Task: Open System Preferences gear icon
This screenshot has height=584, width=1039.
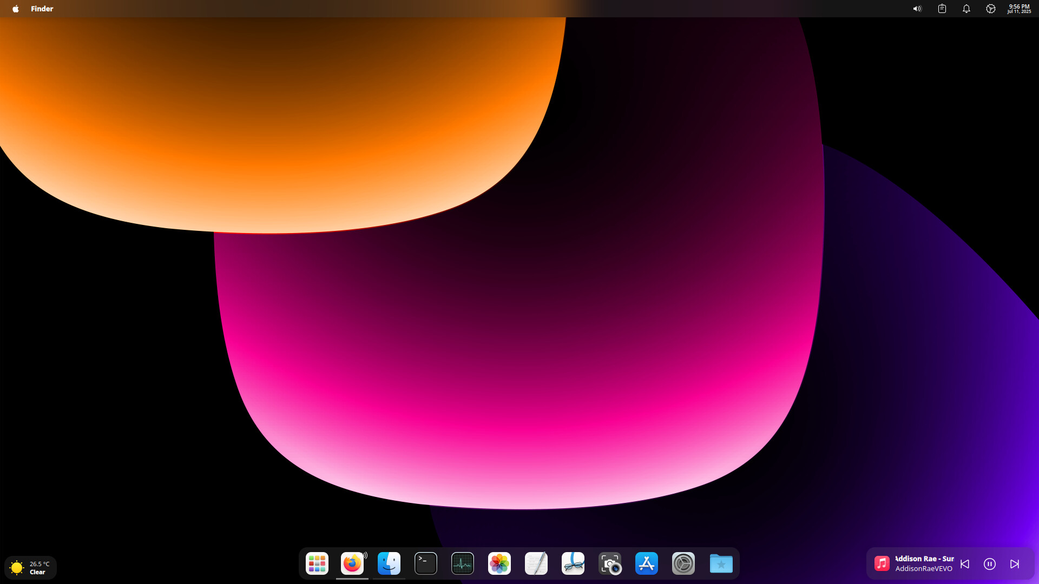Action: [x=683, y=563]
